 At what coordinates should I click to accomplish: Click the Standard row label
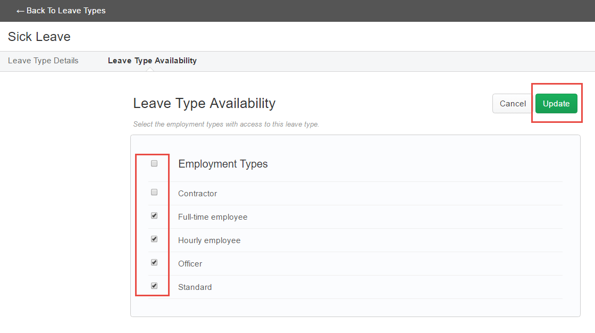coord(195,287)
